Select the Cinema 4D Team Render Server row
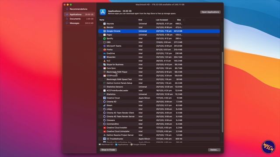The width and height of the screenshot is (280, 157). pos(159,116)
